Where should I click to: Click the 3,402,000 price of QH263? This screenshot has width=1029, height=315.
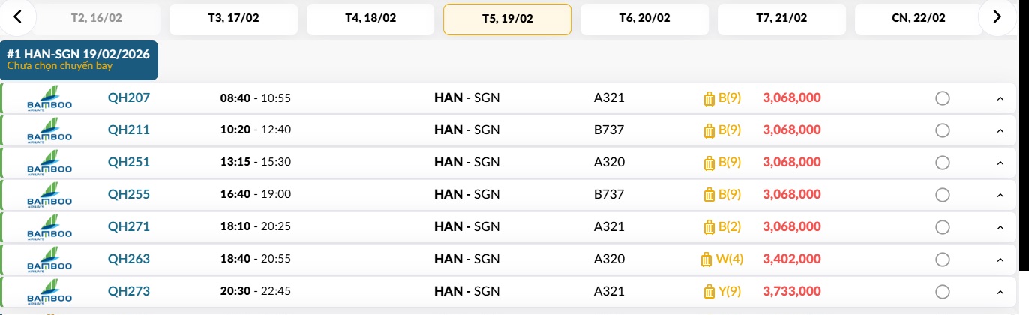click(x=791, y=259)
